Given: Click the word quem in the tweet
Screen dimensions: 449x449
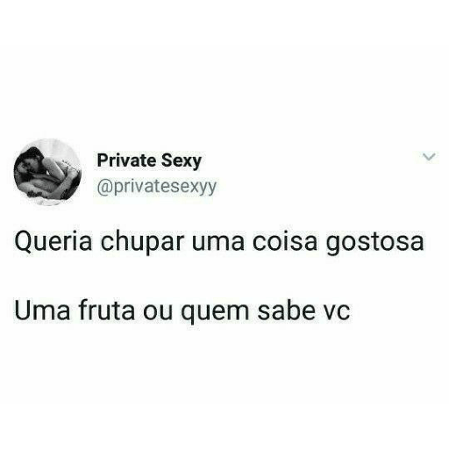Looking at the screenshot, I should 215,313.
